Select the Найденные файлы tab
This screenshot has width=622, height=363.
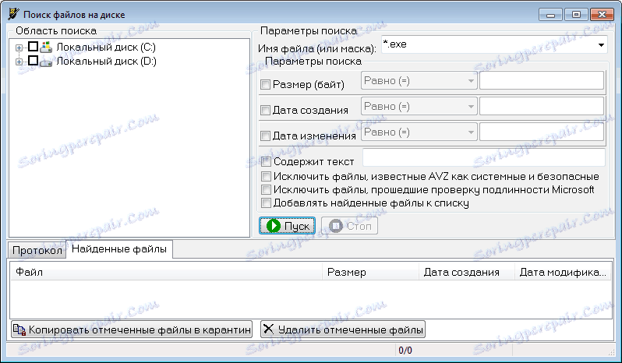(119, 249)
